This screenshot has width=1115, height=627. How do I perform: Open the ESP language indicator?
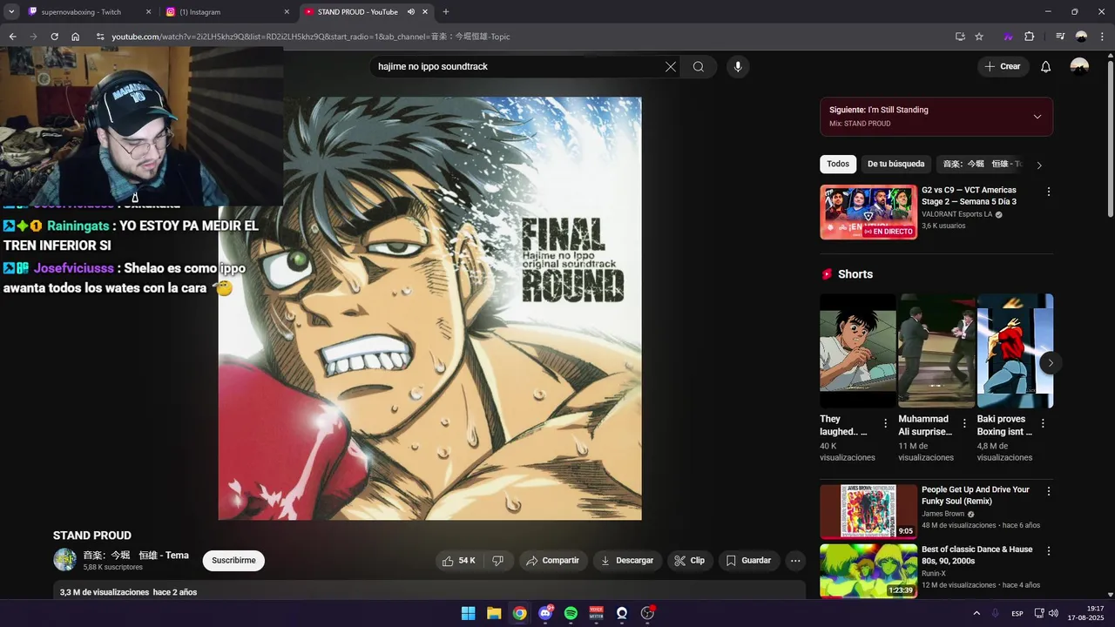tap(1017, 613)
